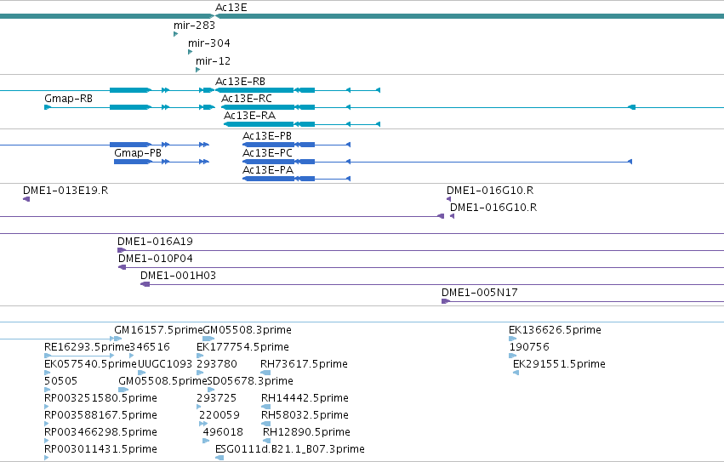Click the DME1-013E19.R clone label
Viewport: 724px width, 462px height.
66,191
